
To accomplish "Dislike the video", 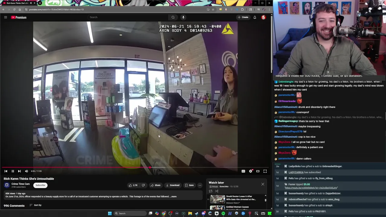I will click(144, 185).
